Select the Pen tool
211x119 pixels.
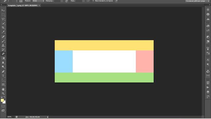[3, 71]
